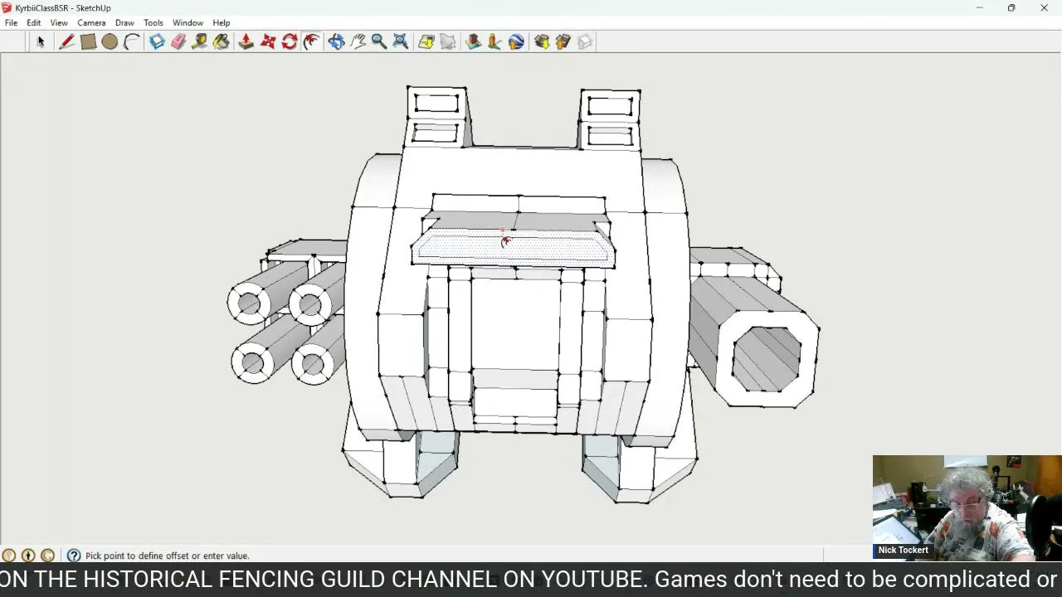Select the Push/Pull tool
1062x597 pixels.
[246, 41]
